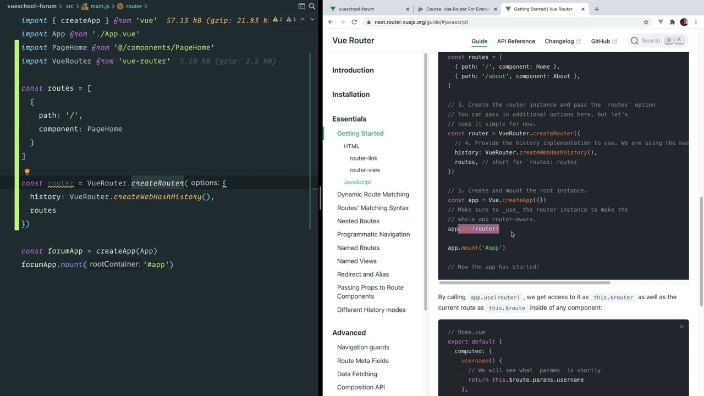Click the code block horizontal scrollbar
This screenshot has height=396, width=704.
[x=524, y=282]
